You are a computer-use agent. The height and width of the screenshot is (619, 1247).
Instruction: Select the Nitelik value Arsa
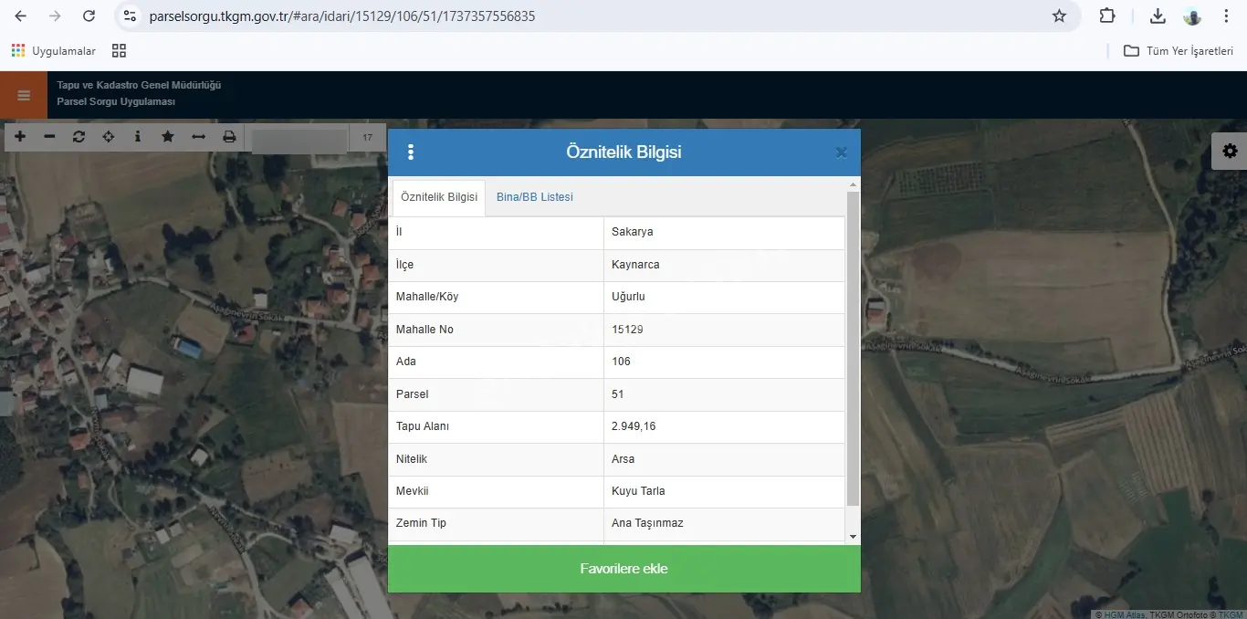point(724,459)
